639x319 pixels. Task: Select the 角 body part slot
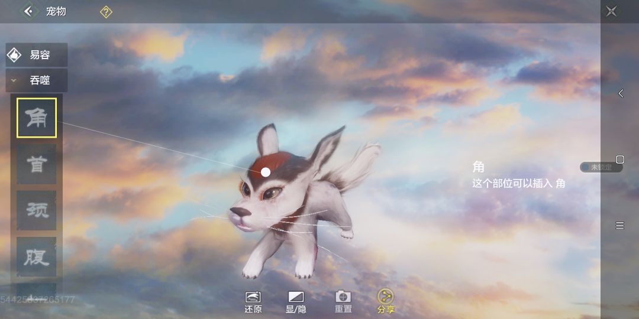pyautogui.click(x=37, y=118)
